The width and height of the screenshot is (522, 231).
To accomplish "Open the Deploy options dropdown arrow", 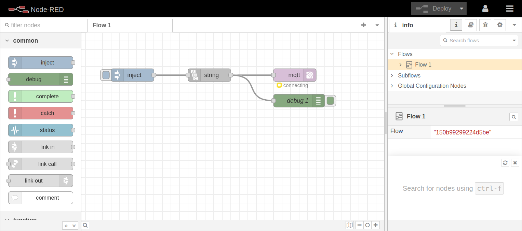I will pyautogui.click(x=462, y=9).
